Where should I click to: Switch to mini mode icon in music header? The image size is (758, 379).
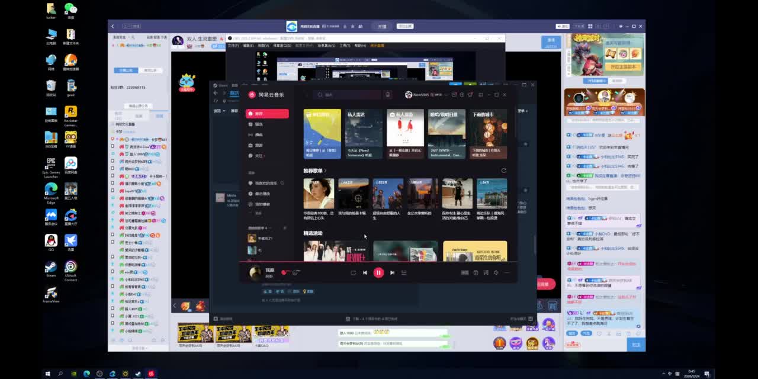point(480,95)
